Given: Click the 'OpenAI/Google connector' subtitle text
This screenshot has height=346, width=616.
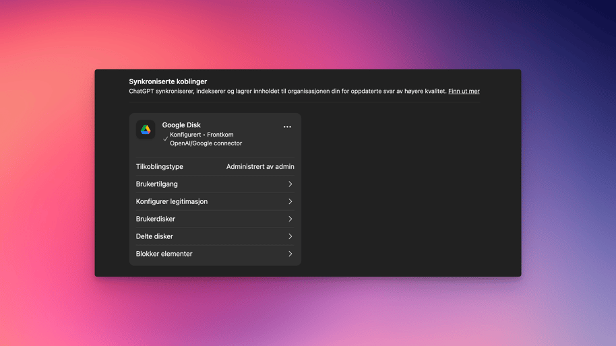Looking at the screenshot, I should point(206,143).
